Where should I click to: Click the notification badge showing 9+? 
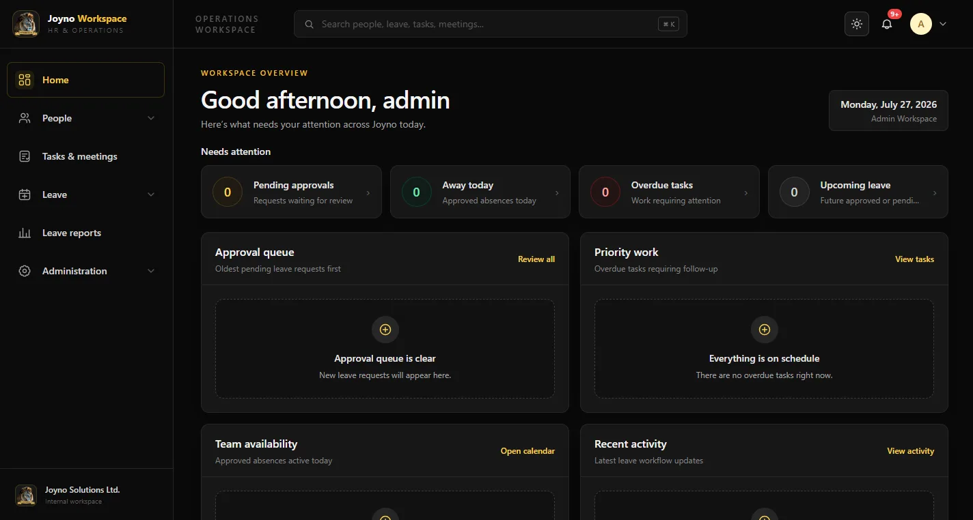894,14
